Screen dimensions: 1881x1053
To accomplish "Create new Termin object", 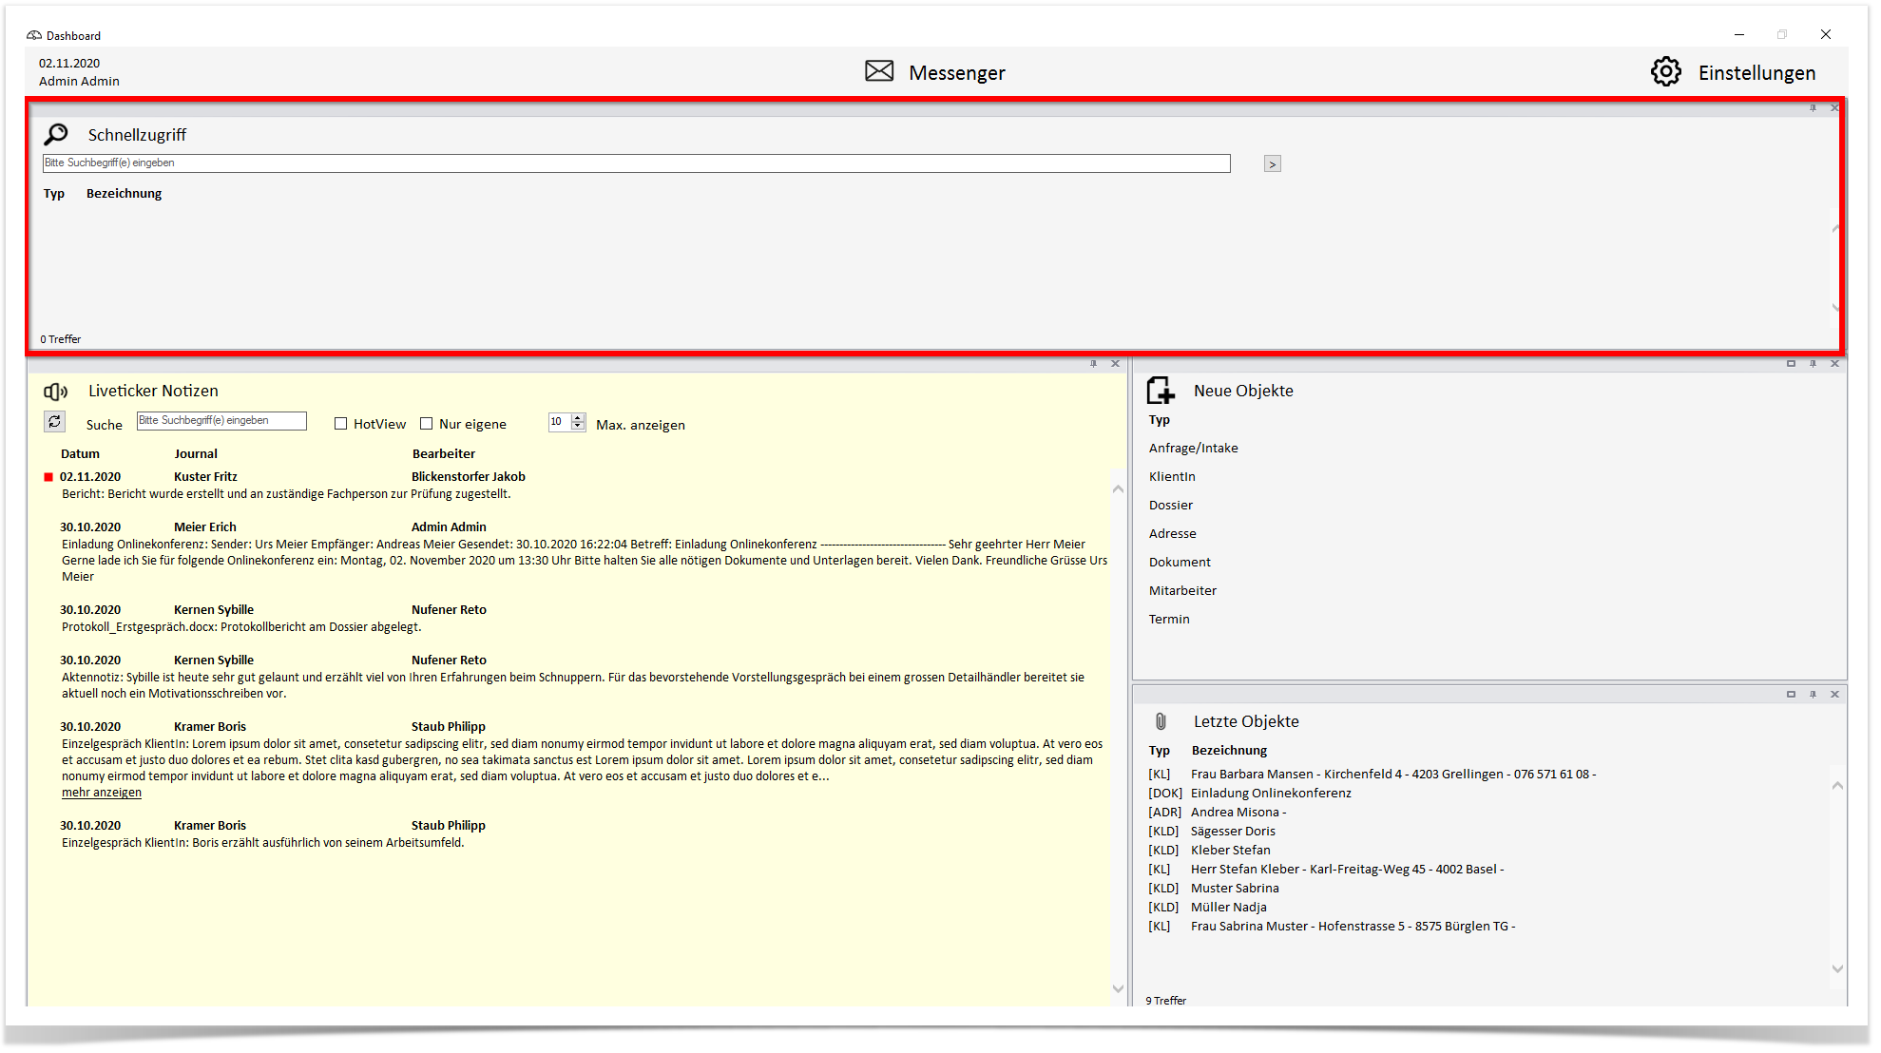I will click(x=1169, y=619).
